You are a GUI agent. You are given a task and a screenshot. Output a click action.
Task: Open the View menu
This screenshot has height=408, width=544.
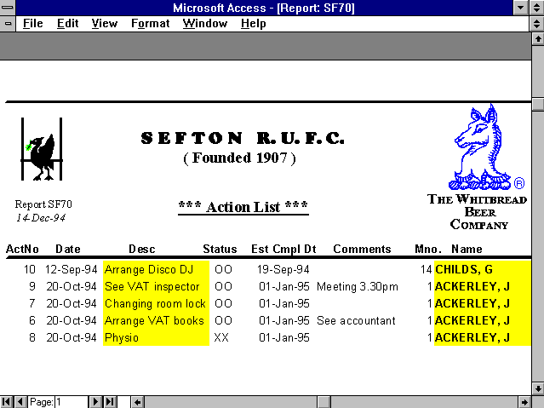pyautogui.click(x=104, y=23)
